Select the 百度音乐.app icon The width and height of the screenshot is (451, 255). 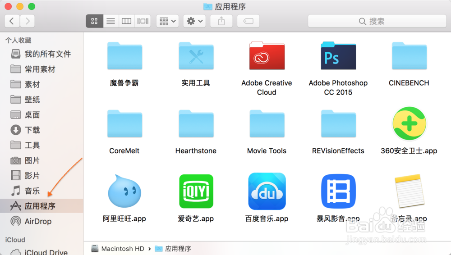[267, 191]
